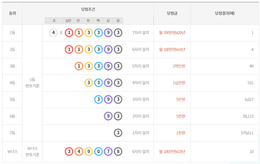Click the 당첨결과(매) column header
This screenshot has width=260, height=164.
[224, 13]
